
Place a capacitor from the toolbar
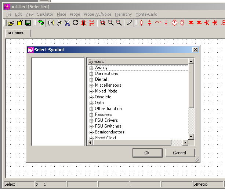point(149,23)
